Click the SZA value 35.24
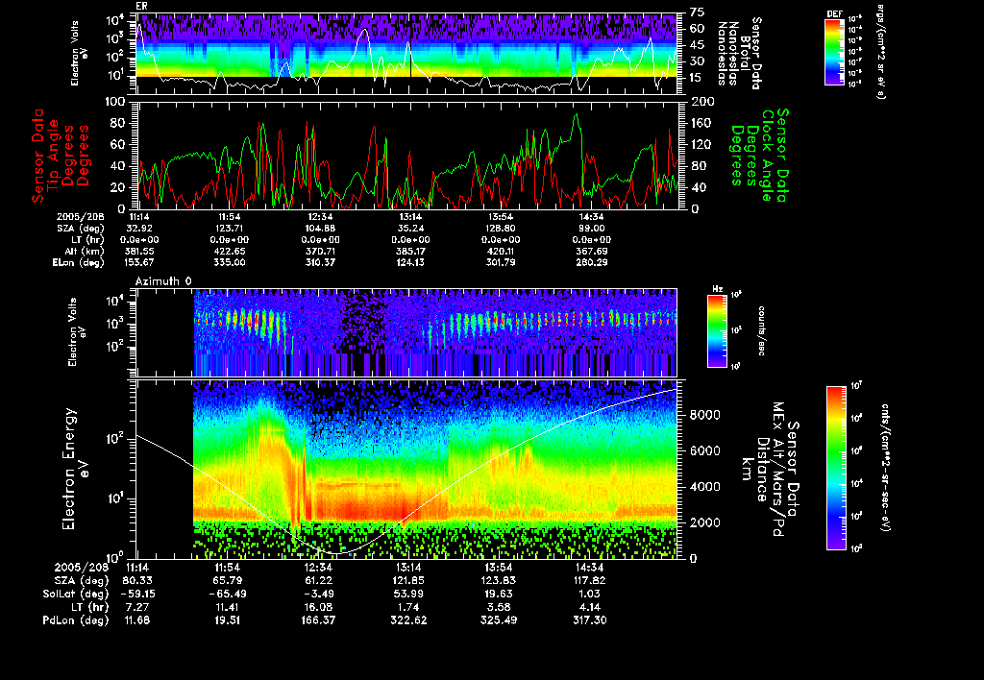The width and height of the screenshot is (984, 680). pyautogui.click(x=410, y=229)
